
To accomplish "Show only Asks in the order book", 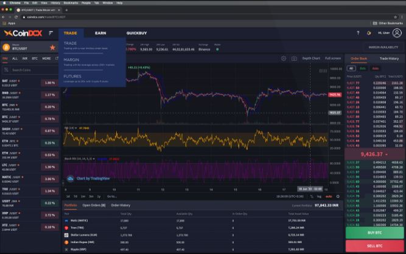I will pyautogui.click(x=375, y=69).
